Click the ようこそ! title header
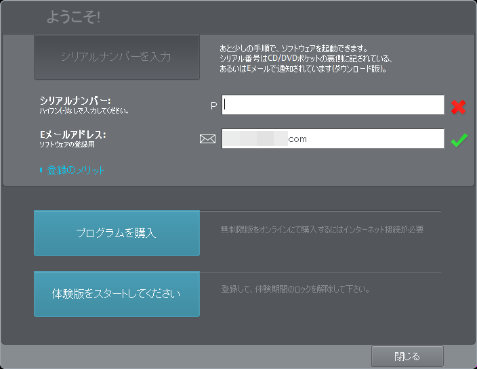Image resolution: width=477 pixels, height=369 pixels. pos(73,18)
